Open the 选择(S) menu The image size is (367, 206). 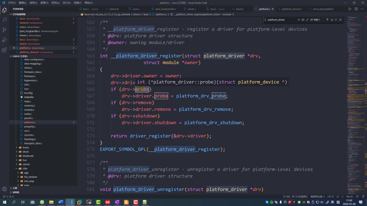coord(33,3)
